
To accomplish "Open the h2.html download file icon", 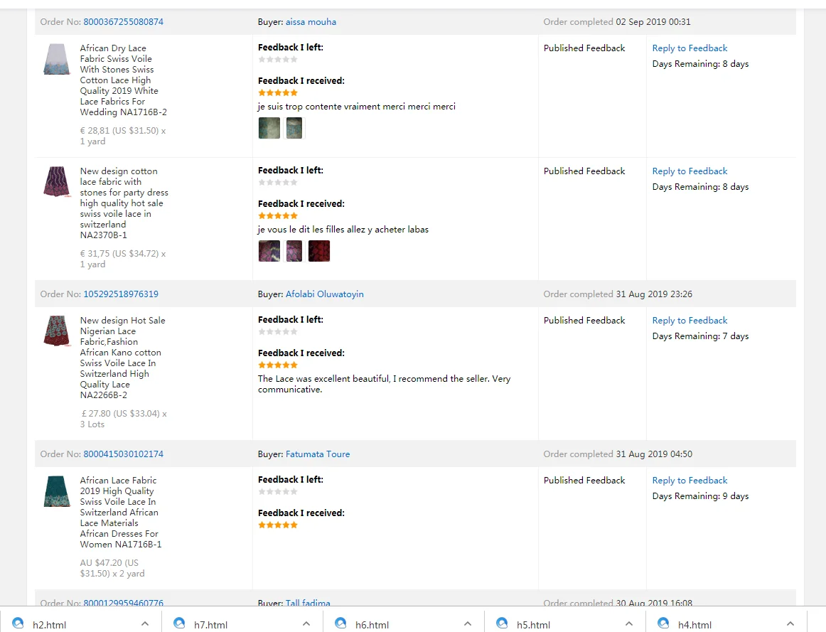I will point(18,623).
